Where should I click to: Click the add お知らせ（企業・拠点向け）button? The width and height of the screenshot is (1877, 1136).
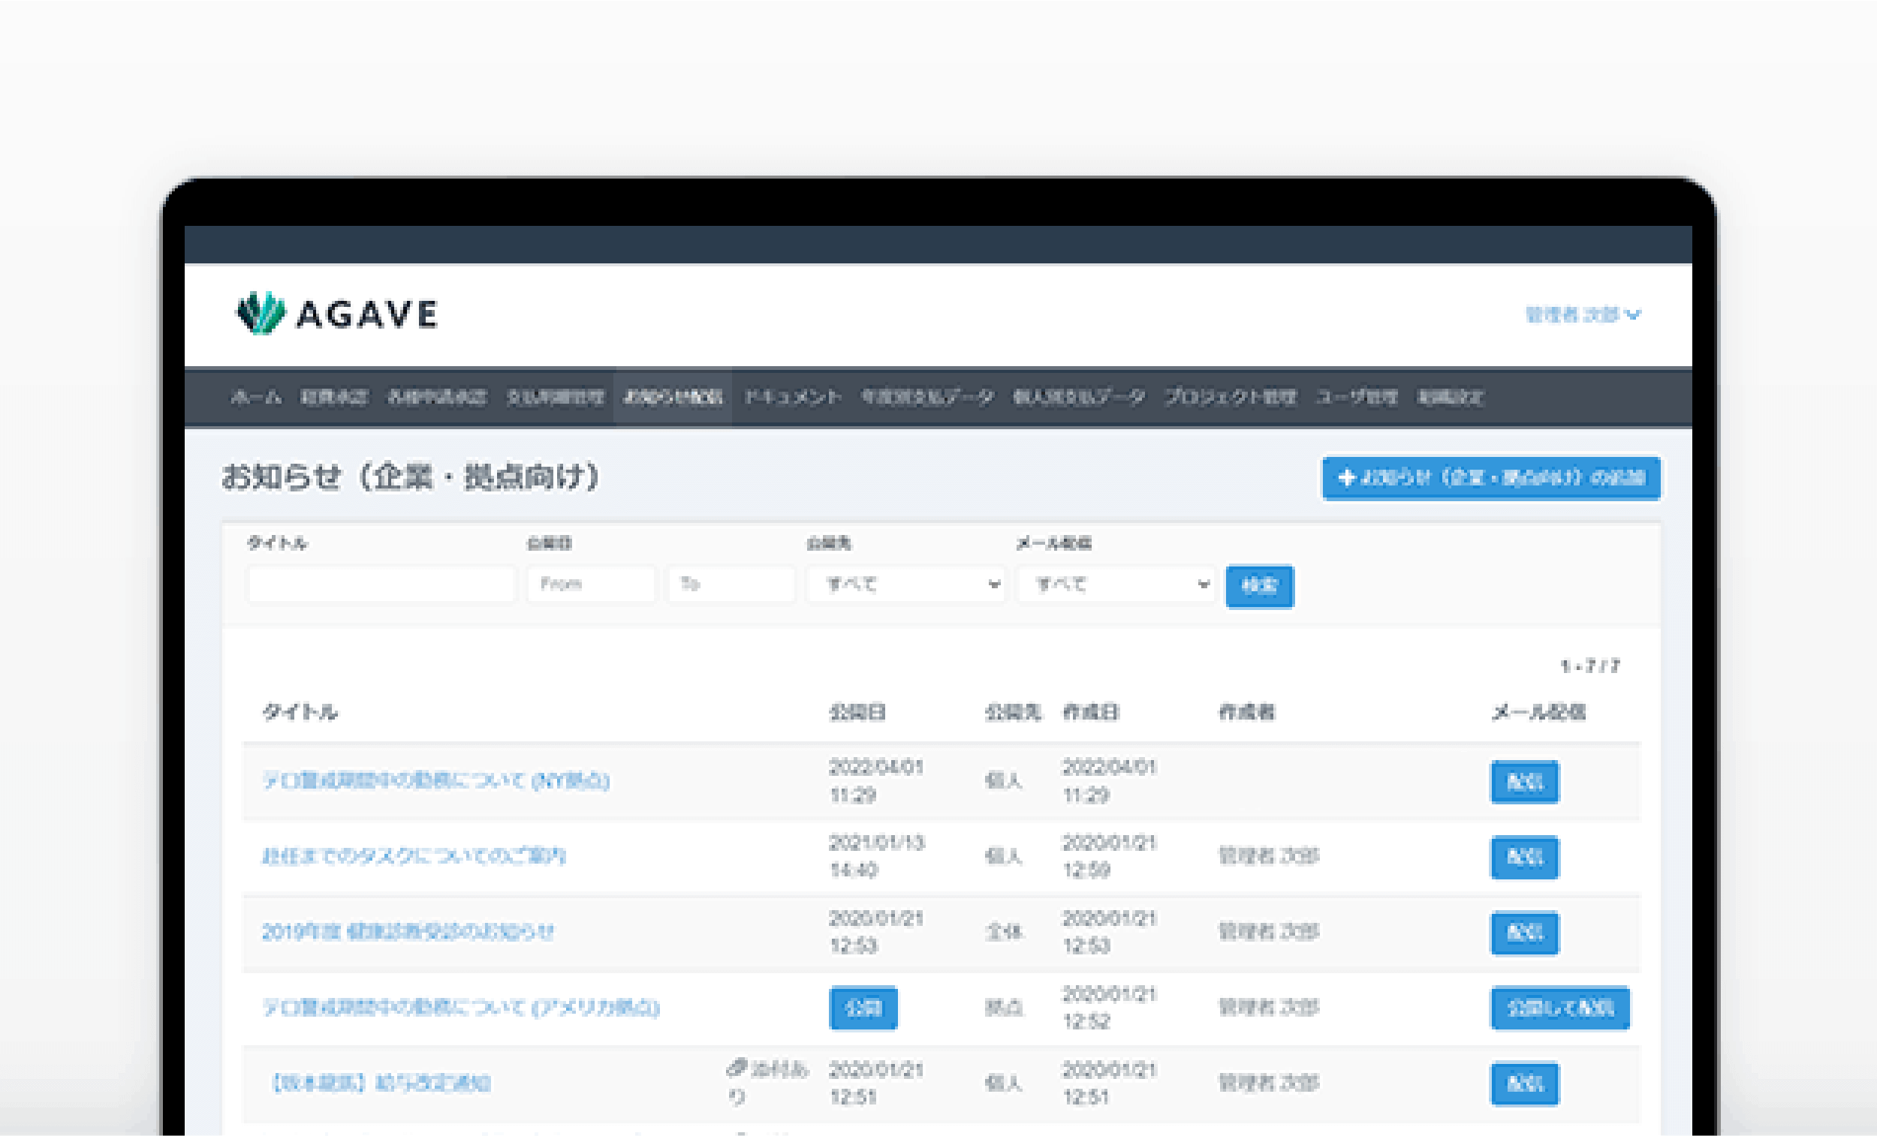[x=1492, y=478]
